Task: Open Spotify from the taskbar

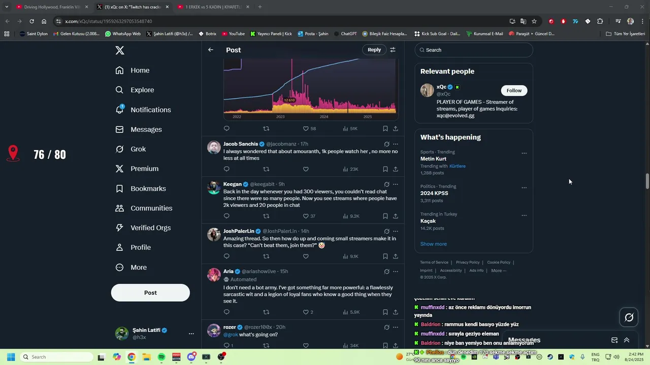Action: tap(161, 357)
